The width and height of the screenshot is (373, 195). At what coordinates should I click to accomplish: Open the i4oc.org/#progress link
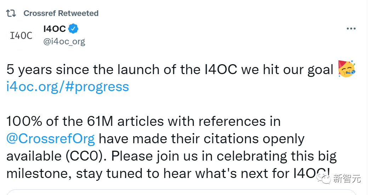pyautogui.click(x=68, y=87)
